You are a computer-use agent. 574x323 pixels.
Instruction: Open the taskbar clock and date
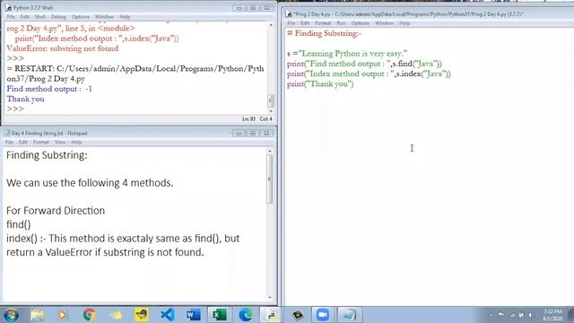pyautogui.click(x=552, y=315)
